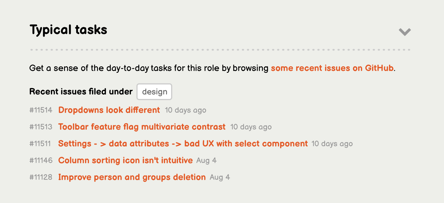Click issue number #11511

[40, 143]
